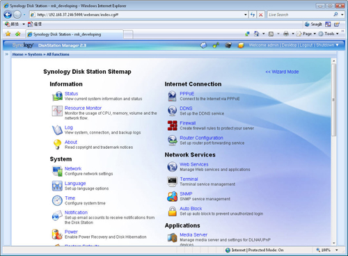Click the Router Configuration icon
The image size is (348, 256).
(x=172, y=141)
